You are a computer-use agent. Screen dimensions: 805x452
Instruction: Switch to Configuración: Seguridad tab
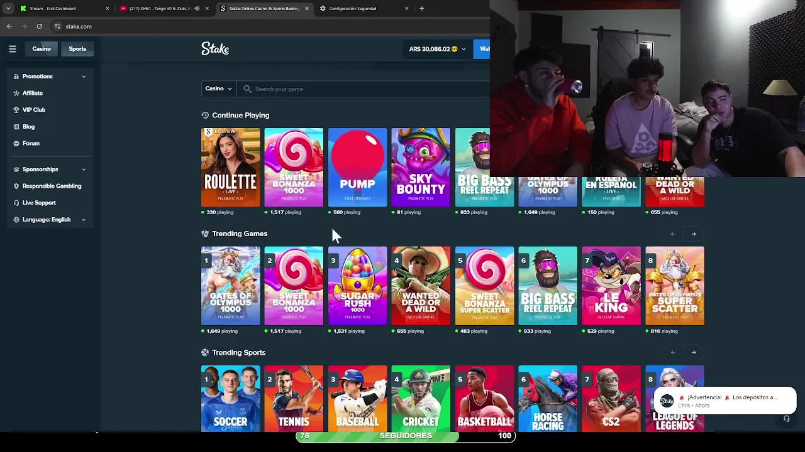[364, 8]
